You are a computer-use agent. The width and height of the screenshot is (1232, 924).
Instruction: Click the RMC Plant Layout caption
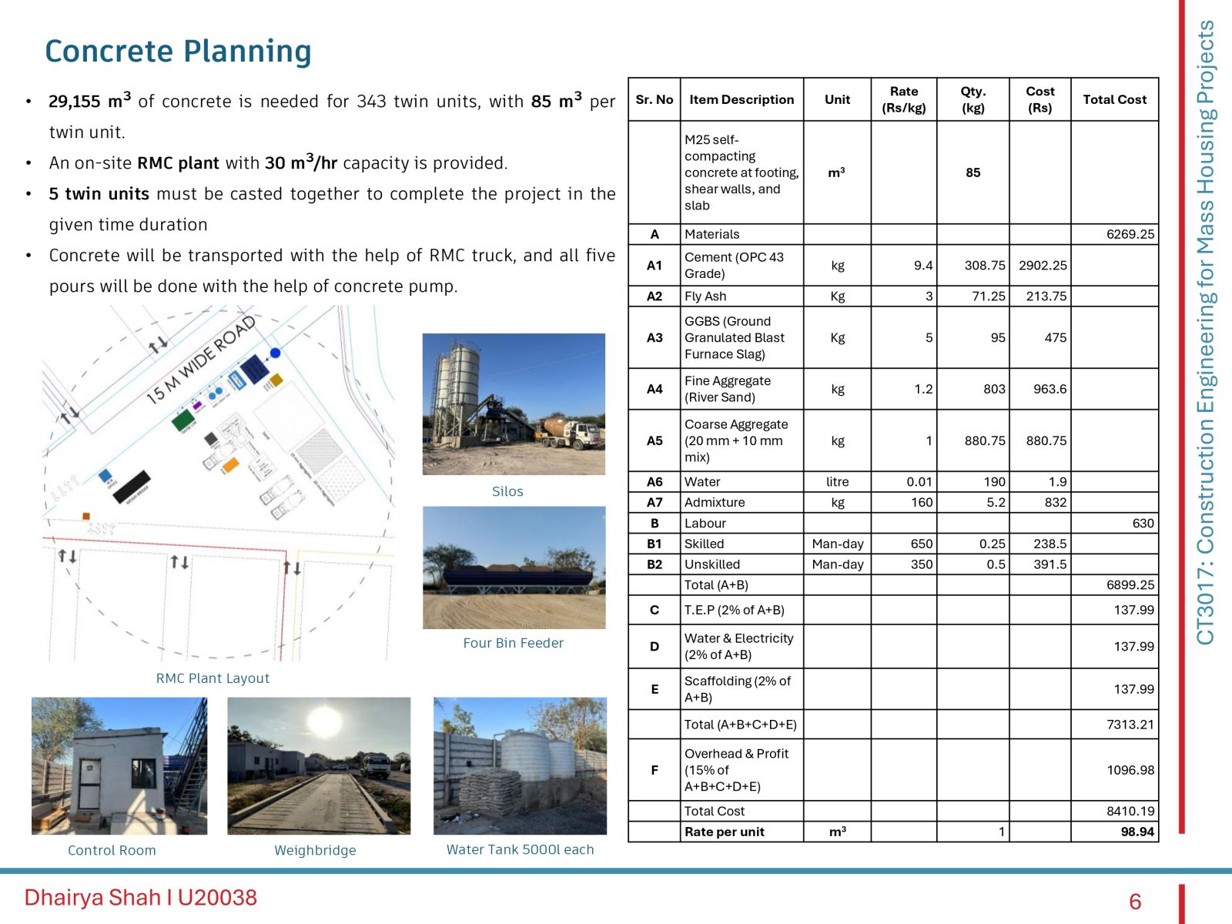tap(213, 678)
